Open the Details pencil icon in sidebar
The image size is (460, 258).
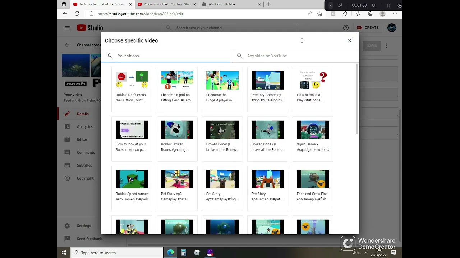(x=67, y=114)
